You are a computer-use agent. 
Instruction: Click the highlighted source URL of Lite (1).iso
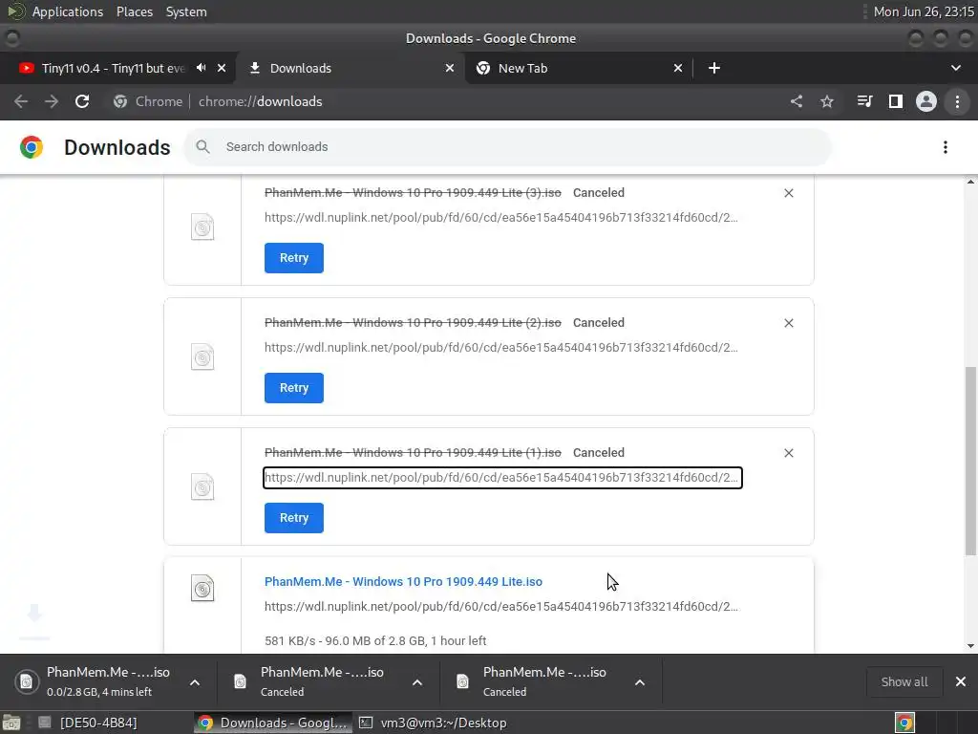click(502, 478)
